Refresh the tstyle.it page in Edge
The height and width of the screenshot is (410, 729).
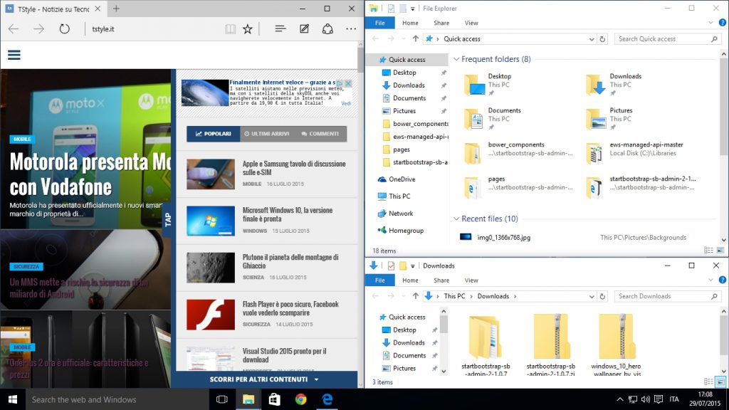(64, 28)
